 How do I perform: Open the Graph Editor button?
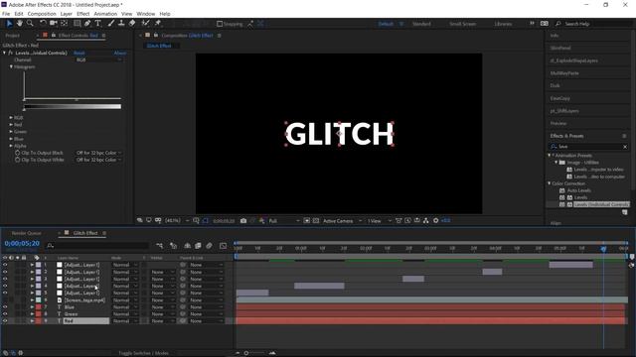(x=223, y=246)
